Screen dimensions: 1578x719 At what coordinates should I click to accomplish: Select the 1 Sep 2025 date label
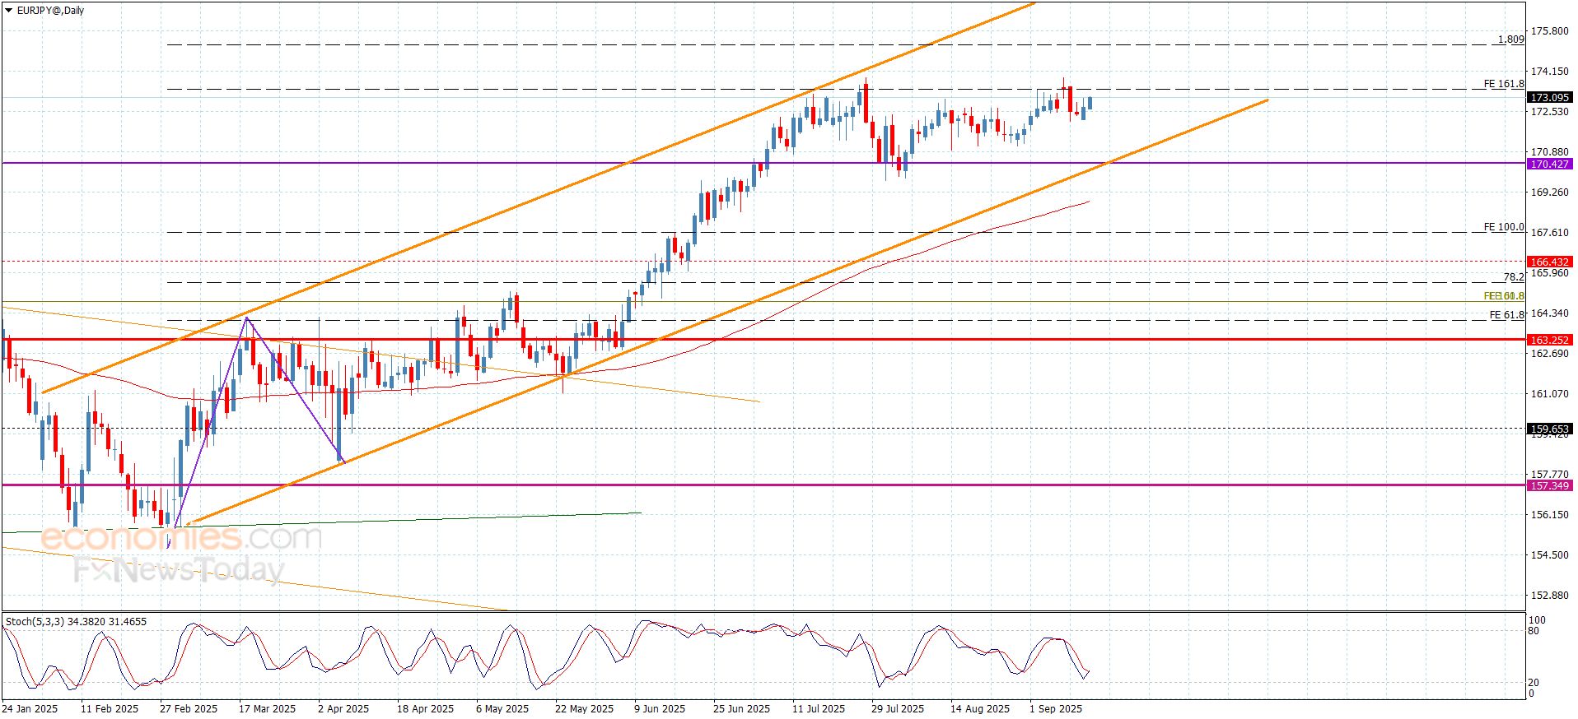tap(1056, 708)
